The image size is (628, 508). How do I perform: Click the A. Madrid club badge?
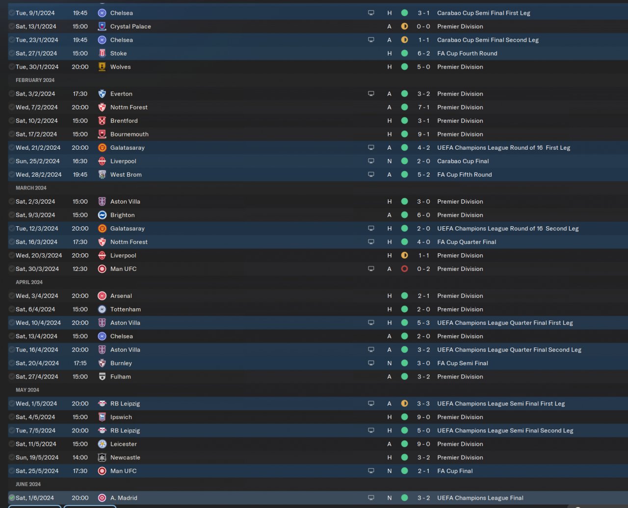(x=102, y=498)
